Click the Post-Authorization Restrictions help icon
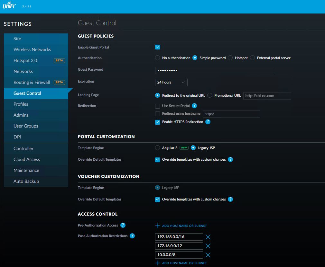This screenshot has height=267, width=325. click(x=132, y=236)
